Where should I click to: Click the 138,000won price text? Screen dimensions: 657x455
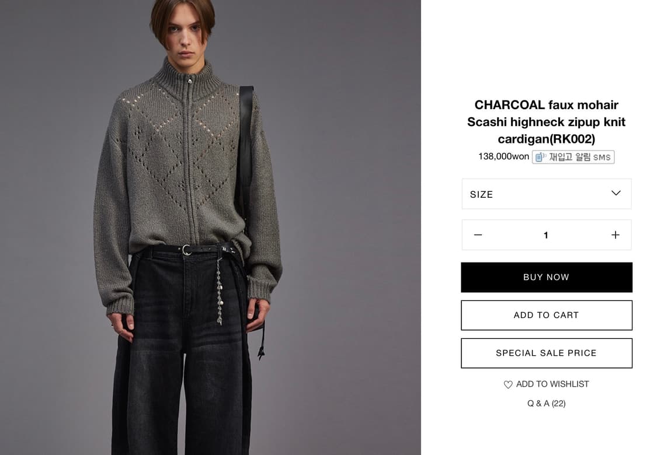coord(503,156)
